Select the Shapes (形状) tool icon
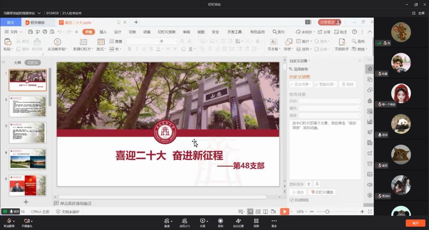 point(288,42)
